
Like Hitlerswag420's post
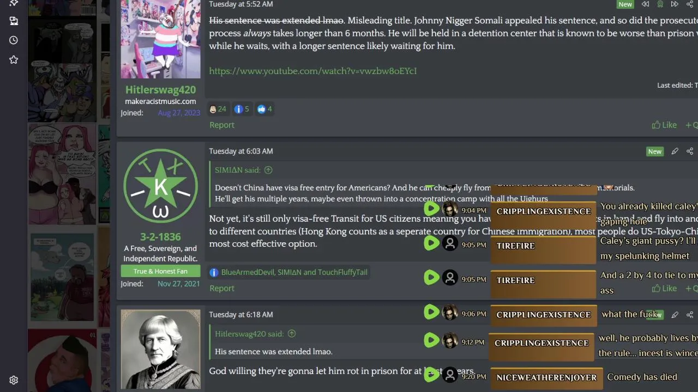pos(664,125)
